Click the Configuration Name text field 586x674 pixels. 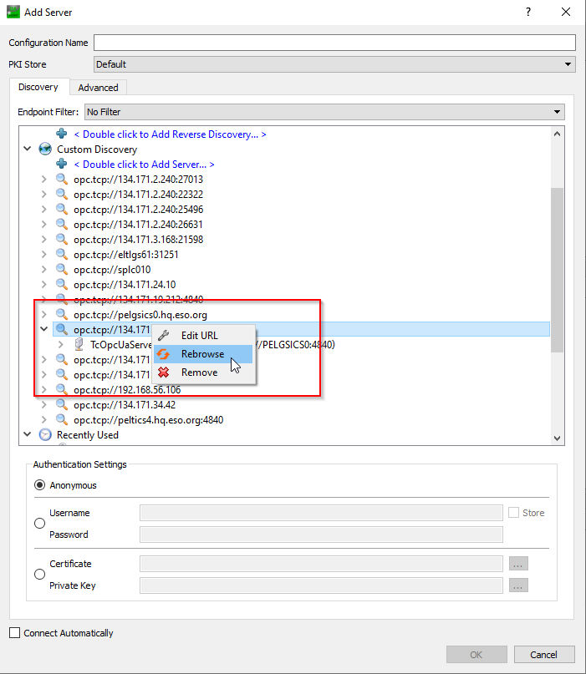pyautogui.click(x=334, y=43)
